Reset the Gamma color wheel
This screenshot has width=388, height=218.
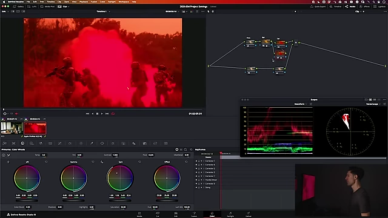pyautogui.click(x=93, y=162)
